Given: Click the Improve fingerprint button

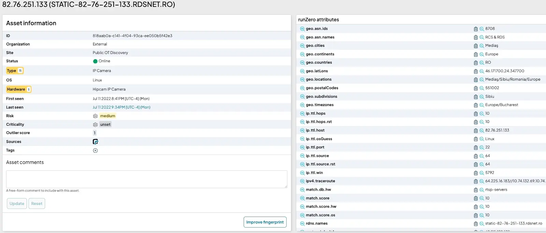Looking at the screenshot, I should pyautogui.click(x=265, y=222).
